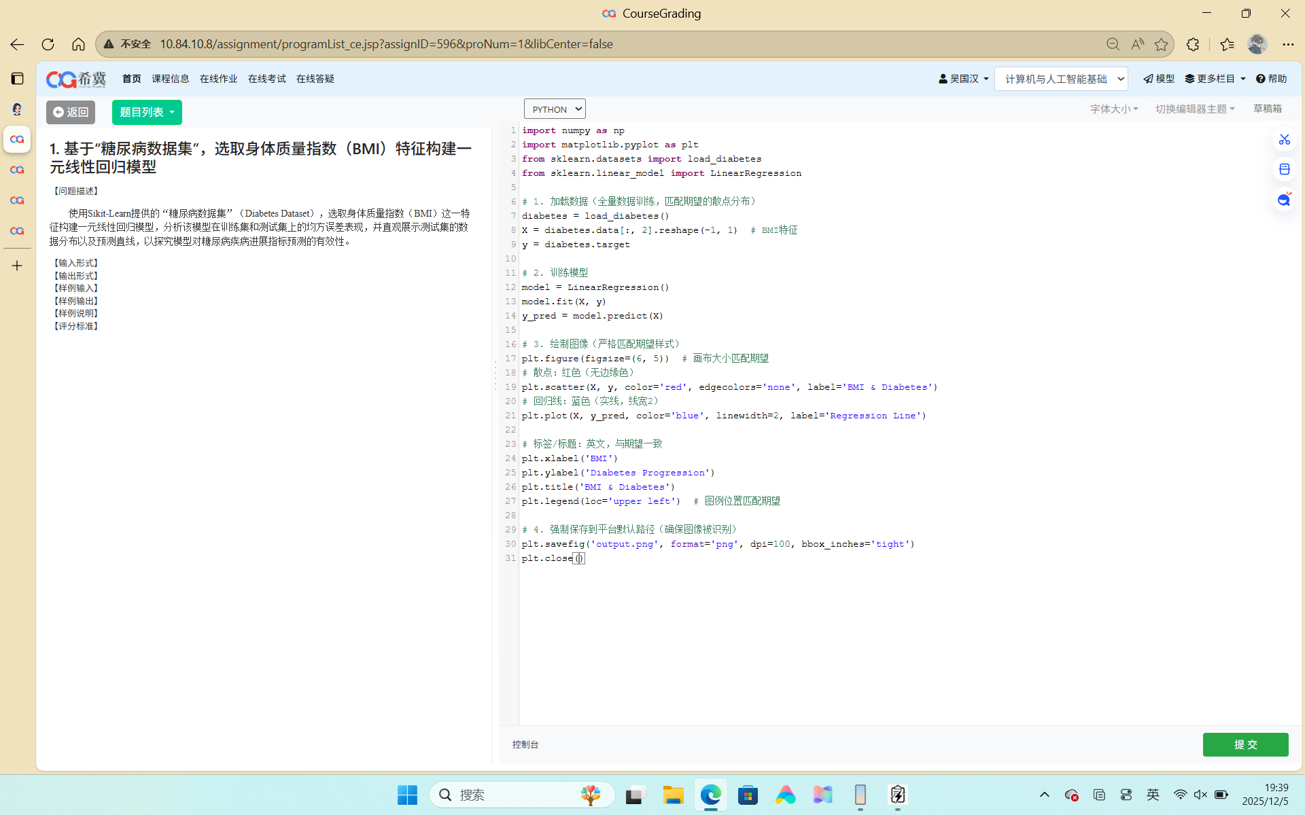Open the 计算机与人工智能基础 course selector
This screenshot has height=815, width=1305.
1061,79
